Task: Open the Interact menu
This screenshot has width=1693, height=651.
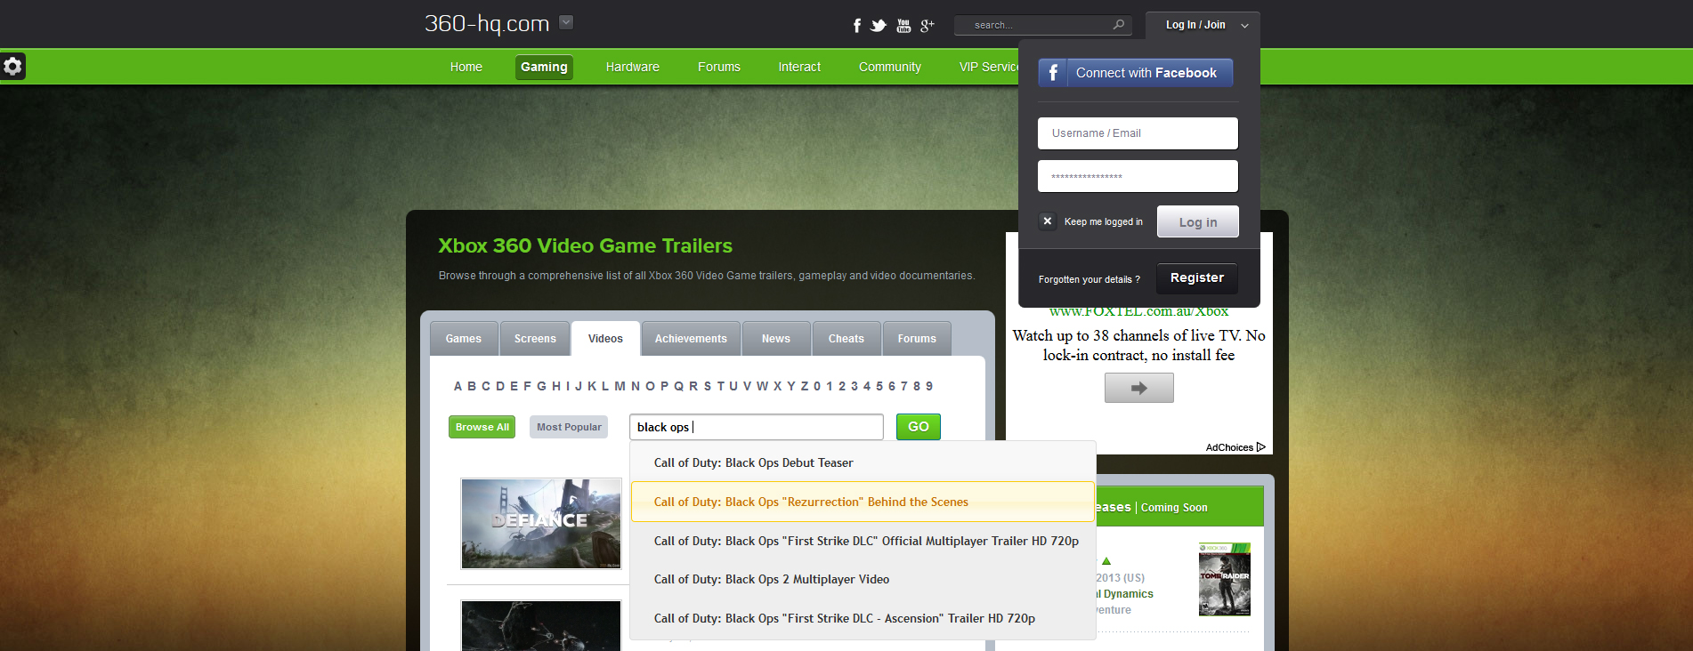Action: 799,67
